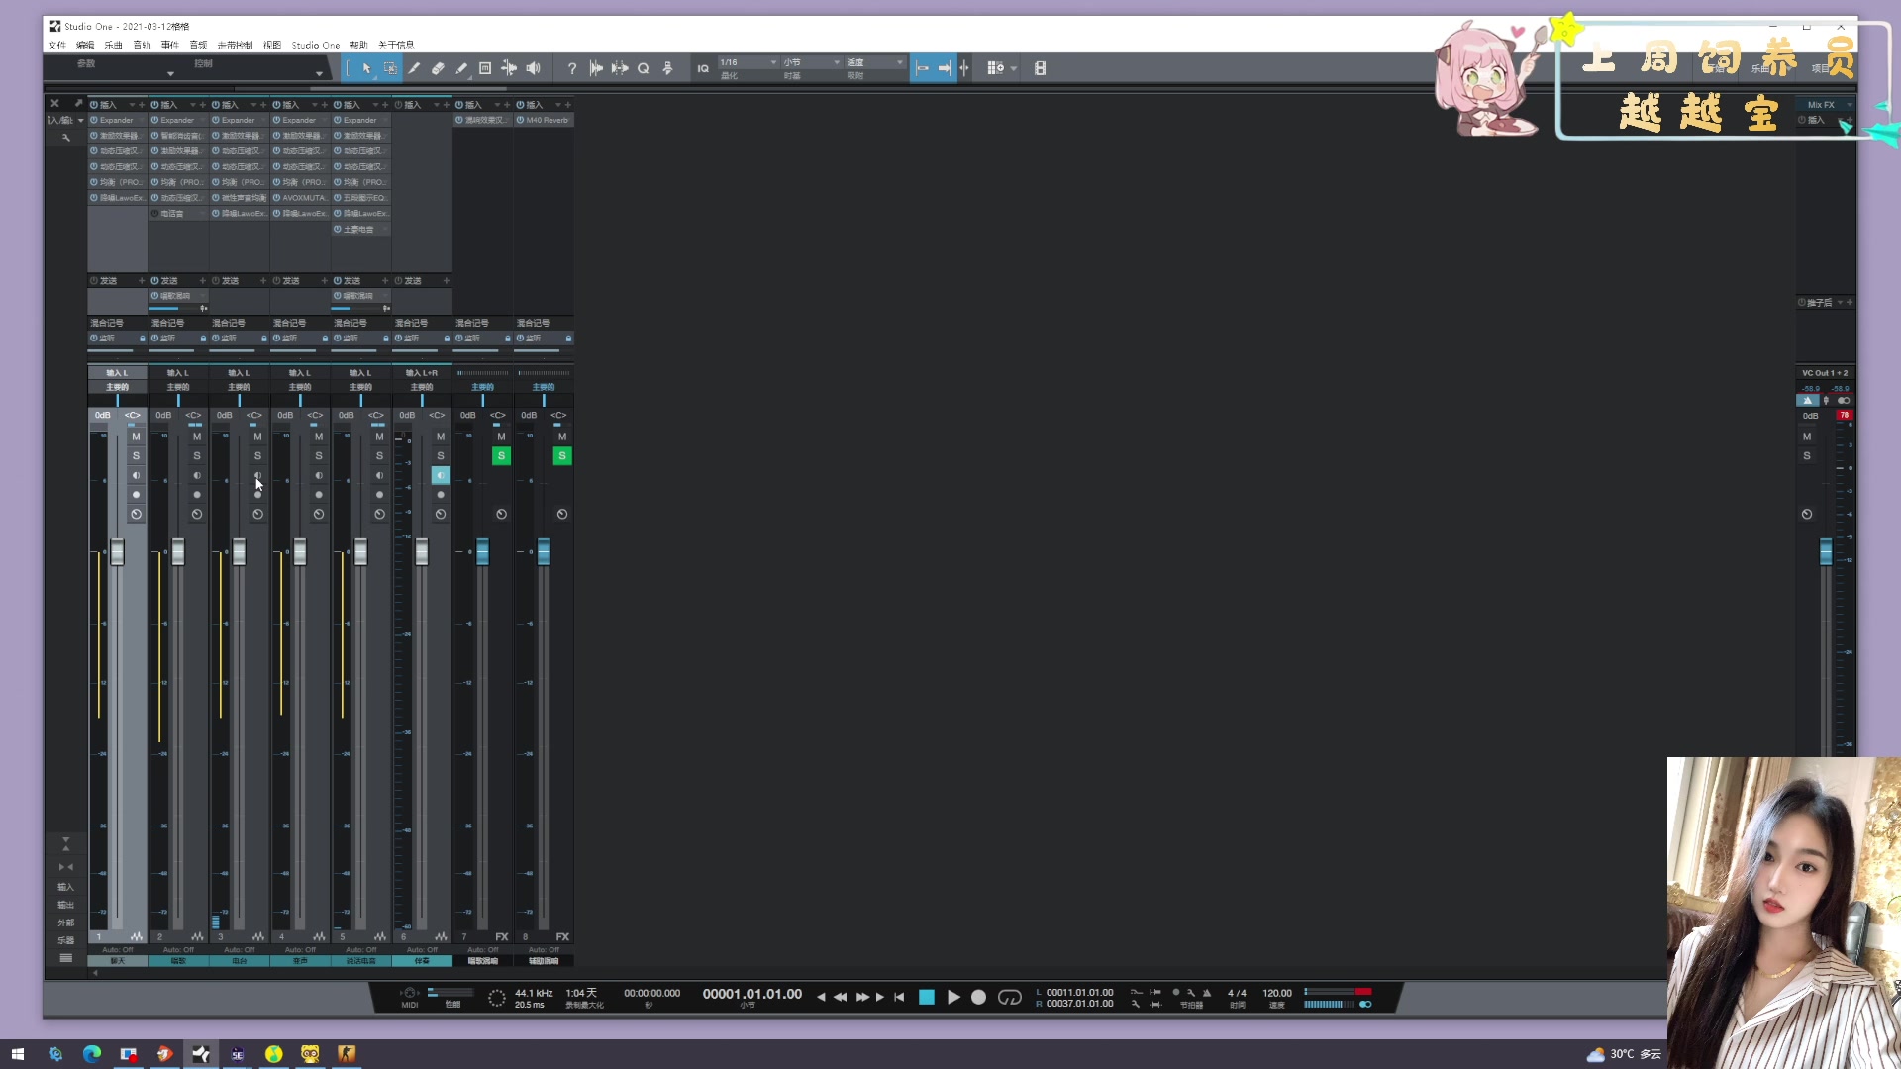Click the 4/4 time signature field
The width and height of the screenshot is (1901, 1069).
[x=1237, y=993]
